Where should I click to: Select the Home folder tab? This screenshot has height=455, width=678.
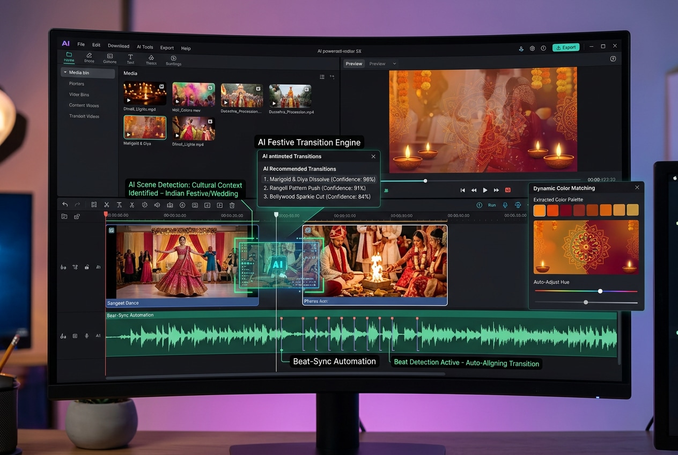69,57
